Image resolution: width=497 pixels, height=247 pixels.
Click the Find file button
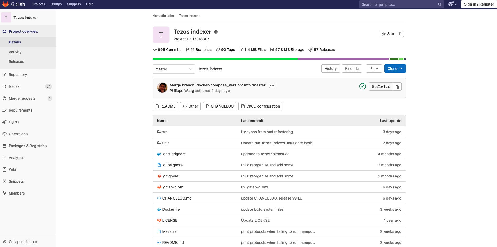352,69
